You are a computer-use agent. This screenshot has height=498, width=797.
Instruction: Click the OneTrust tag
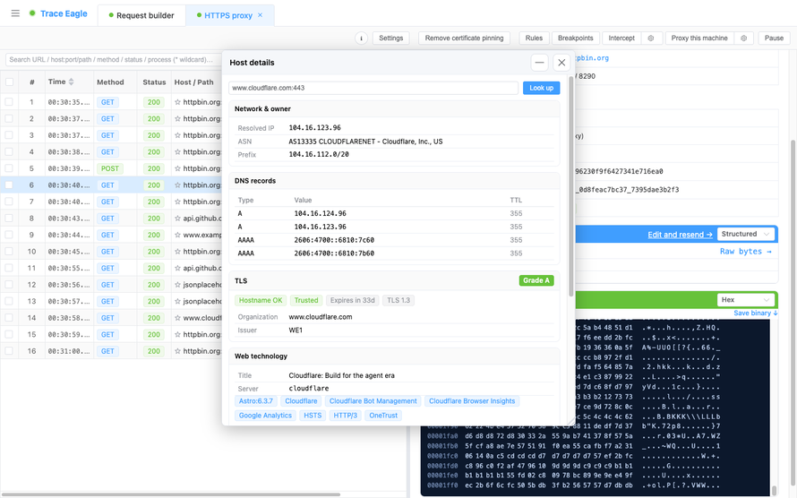click(383, 416)
